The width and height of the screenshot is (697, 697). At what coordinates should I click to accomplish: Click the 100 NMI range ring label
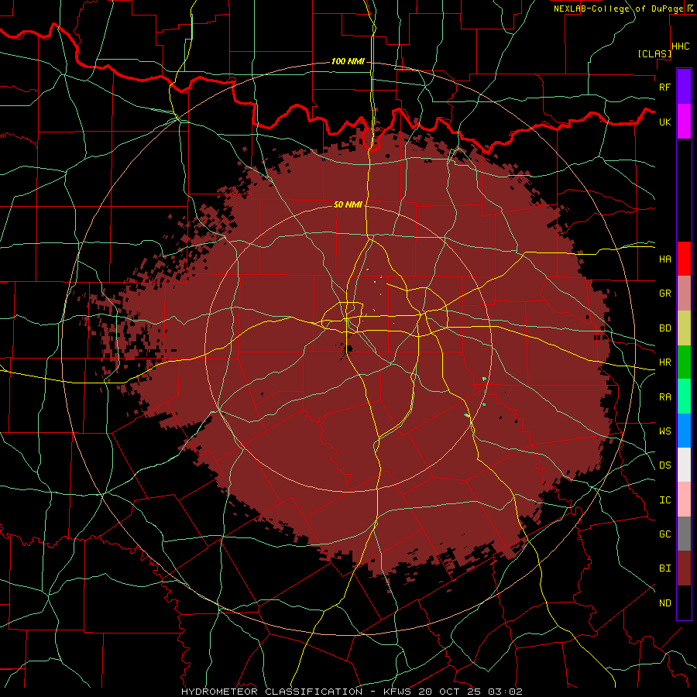click(348, 61)
